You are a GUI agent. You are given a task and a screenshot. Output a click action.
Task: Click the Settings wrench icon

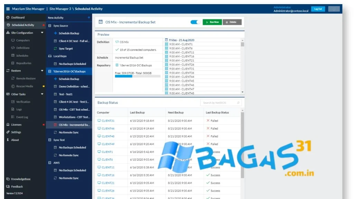[x=8, y=132]
